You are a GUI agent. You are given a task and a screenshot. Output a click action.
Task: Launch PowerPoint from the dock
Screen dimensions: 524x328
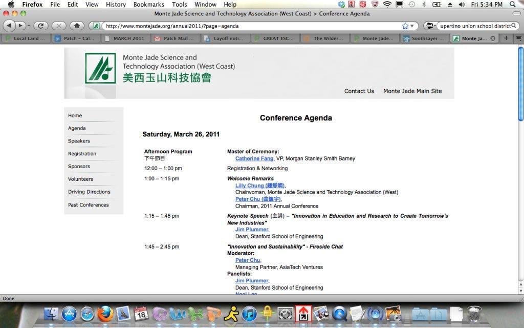pos(213,314)
